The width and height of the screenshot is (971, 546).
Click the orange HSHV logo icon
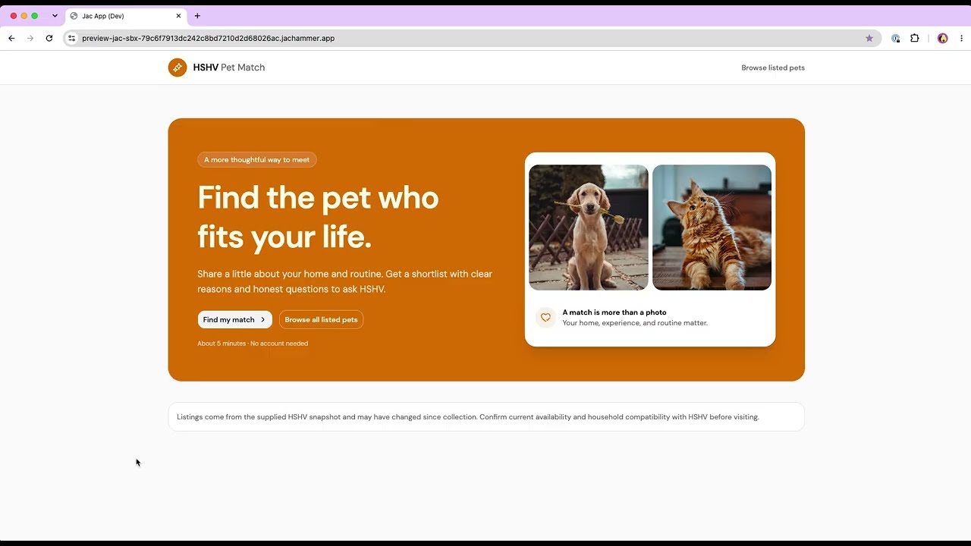tap(178, 67)
